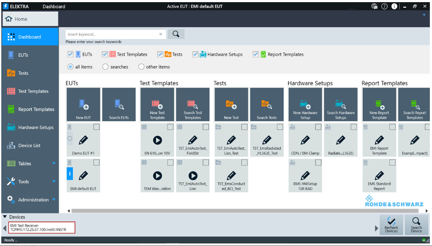
Task: Create a New Report Template
Action: click(379, 105)
